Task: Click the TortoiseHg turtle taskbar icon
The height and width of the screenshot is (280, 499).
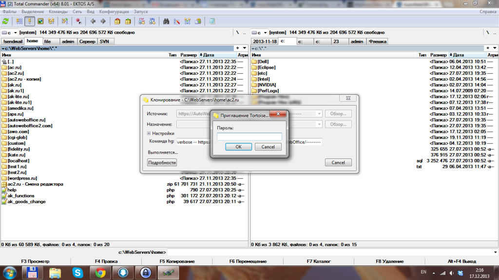Action: pyautogui.click(x=168, y=273)
